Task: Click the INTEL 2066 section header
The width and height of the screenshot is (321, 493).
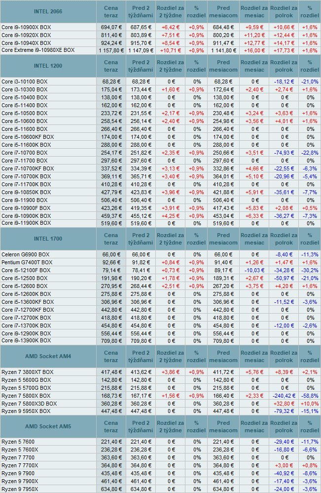Action: (x=48, y=12)
